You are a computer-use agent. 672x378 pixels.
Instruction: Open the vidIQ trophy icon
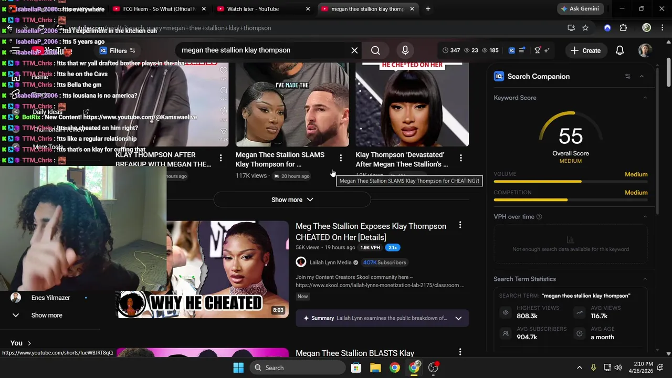point(537,50)
